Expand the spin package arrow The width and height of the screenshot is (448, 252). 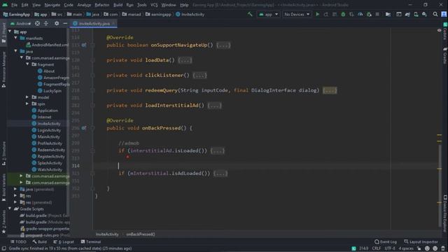pos(27,104)
